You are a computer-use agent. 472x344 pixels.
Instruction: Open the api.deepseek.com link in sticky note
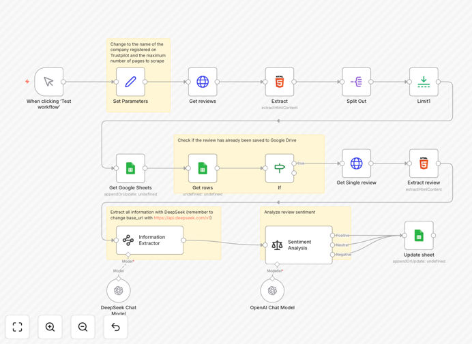[182, 218]
